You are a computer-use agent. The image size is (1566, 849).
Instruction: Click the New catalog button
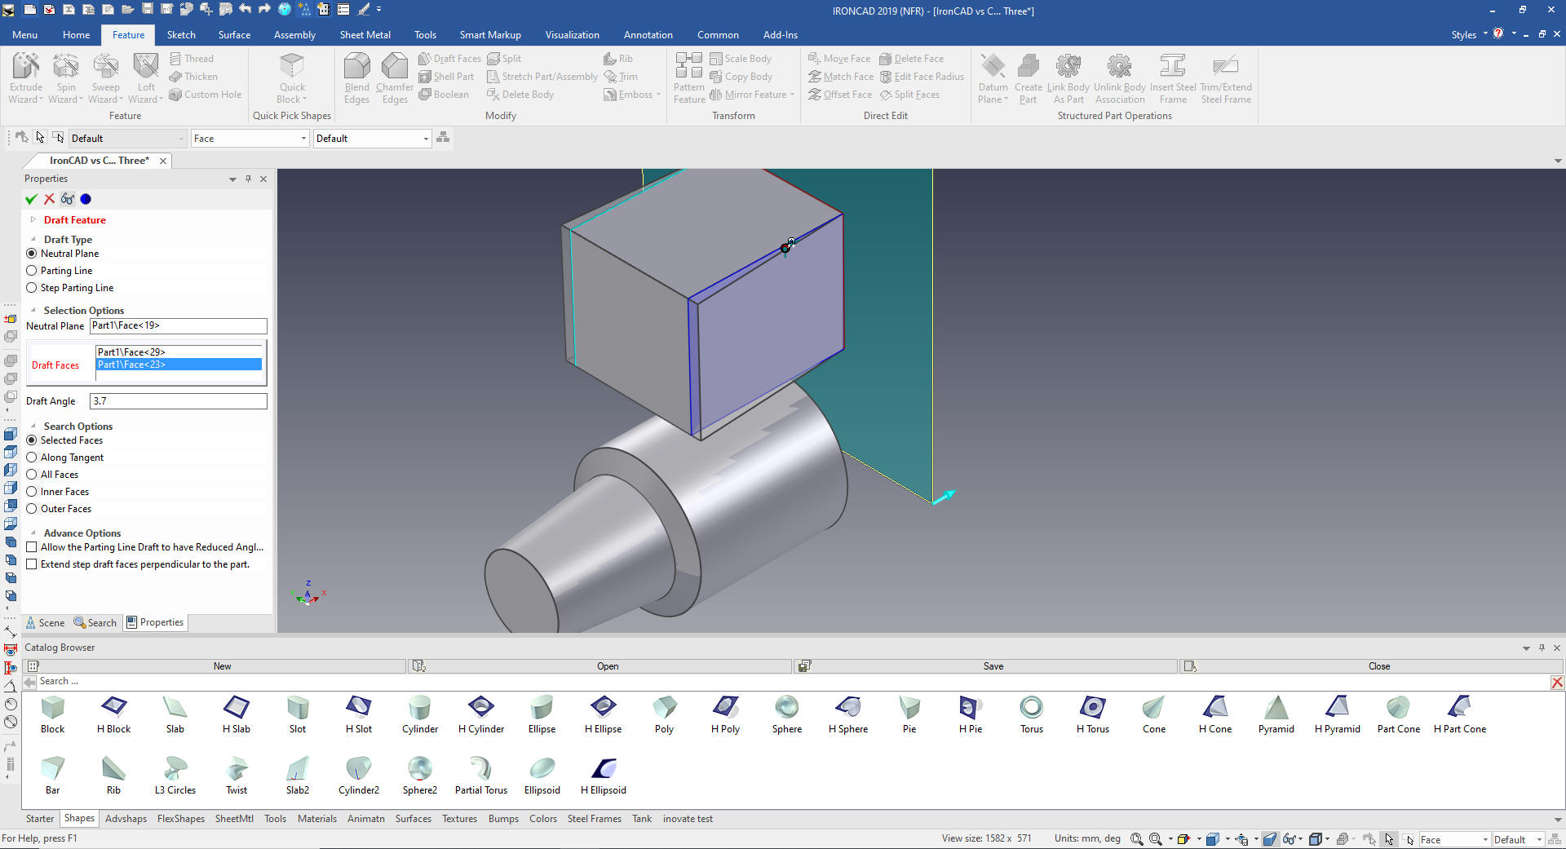click(x=222, y=666)
